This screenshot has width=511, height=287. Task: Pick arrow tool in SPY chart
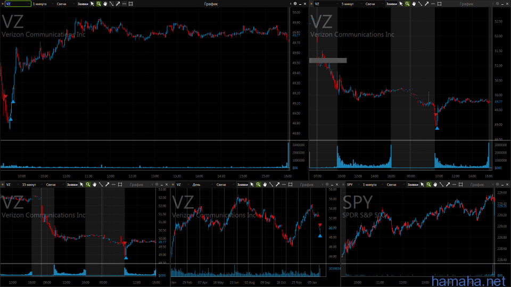point(448,184)
